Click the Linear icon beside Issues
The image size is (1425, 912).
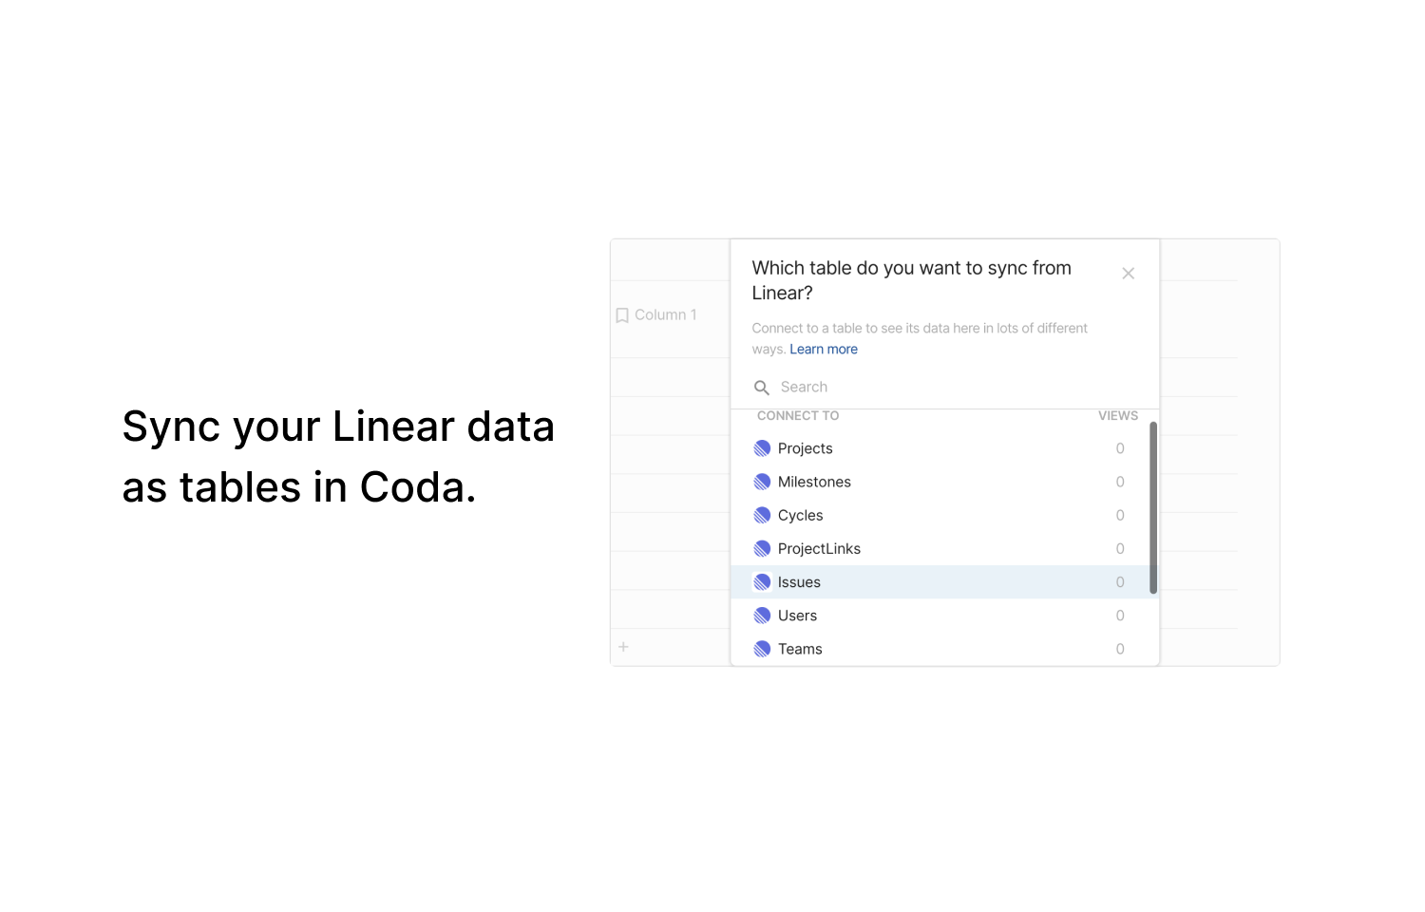coord(762,582)
